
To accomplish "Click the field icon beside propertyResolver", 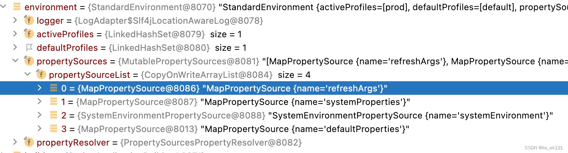I will 29,143.
